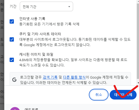Click the profile name beside the purple avatar

coord(31,109)
